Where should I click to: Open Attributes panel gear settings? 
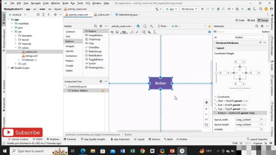tap(262, 26)
